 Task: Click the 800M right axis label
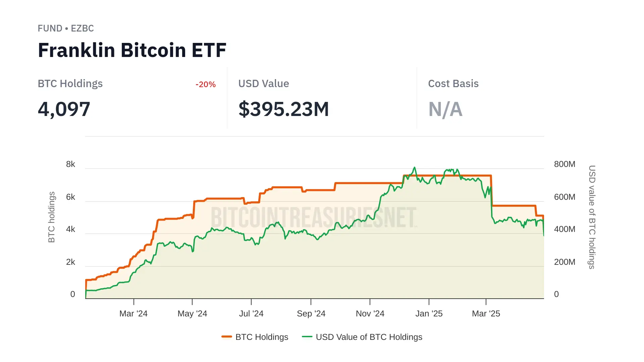pos(565,164)
